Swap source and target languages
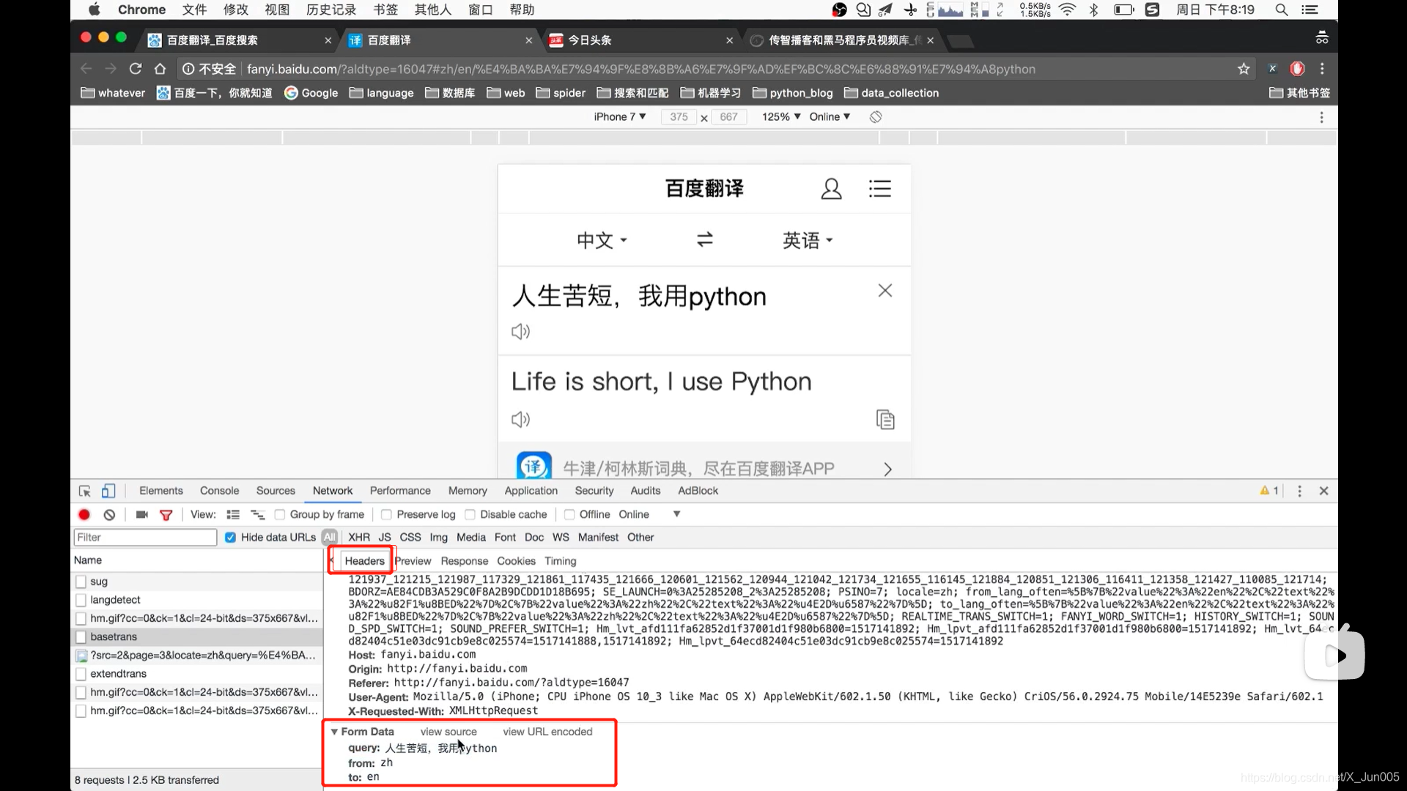 [x=705, y=239]
